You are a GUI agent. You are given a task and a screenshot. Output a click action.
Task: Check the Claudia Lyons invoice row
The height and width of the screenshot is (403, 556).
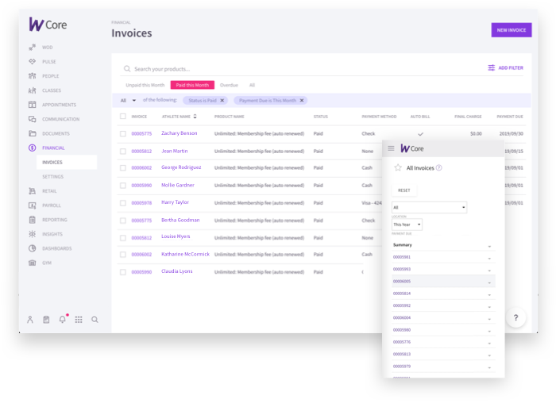(122, 272)
